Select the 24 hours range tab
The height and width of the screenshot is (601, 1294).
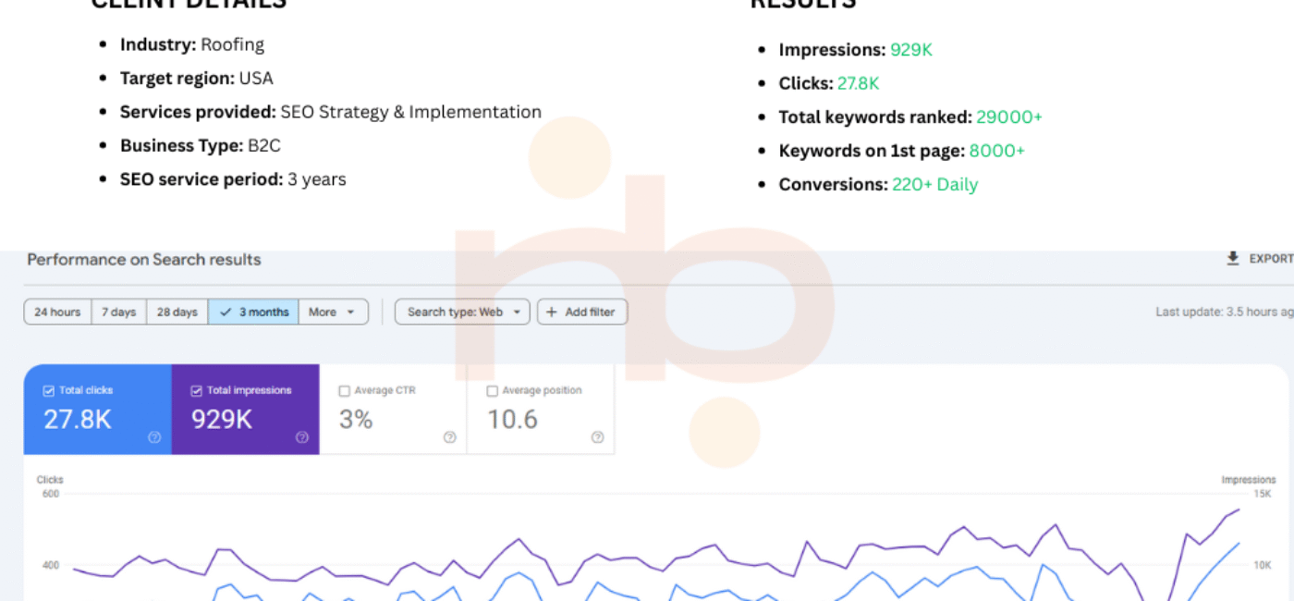(x=57, y=312)
